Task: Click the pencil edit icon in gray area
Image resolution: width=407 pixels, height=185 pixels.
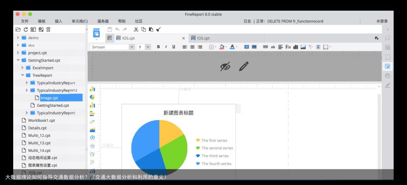Action: [x=244, y=66]
